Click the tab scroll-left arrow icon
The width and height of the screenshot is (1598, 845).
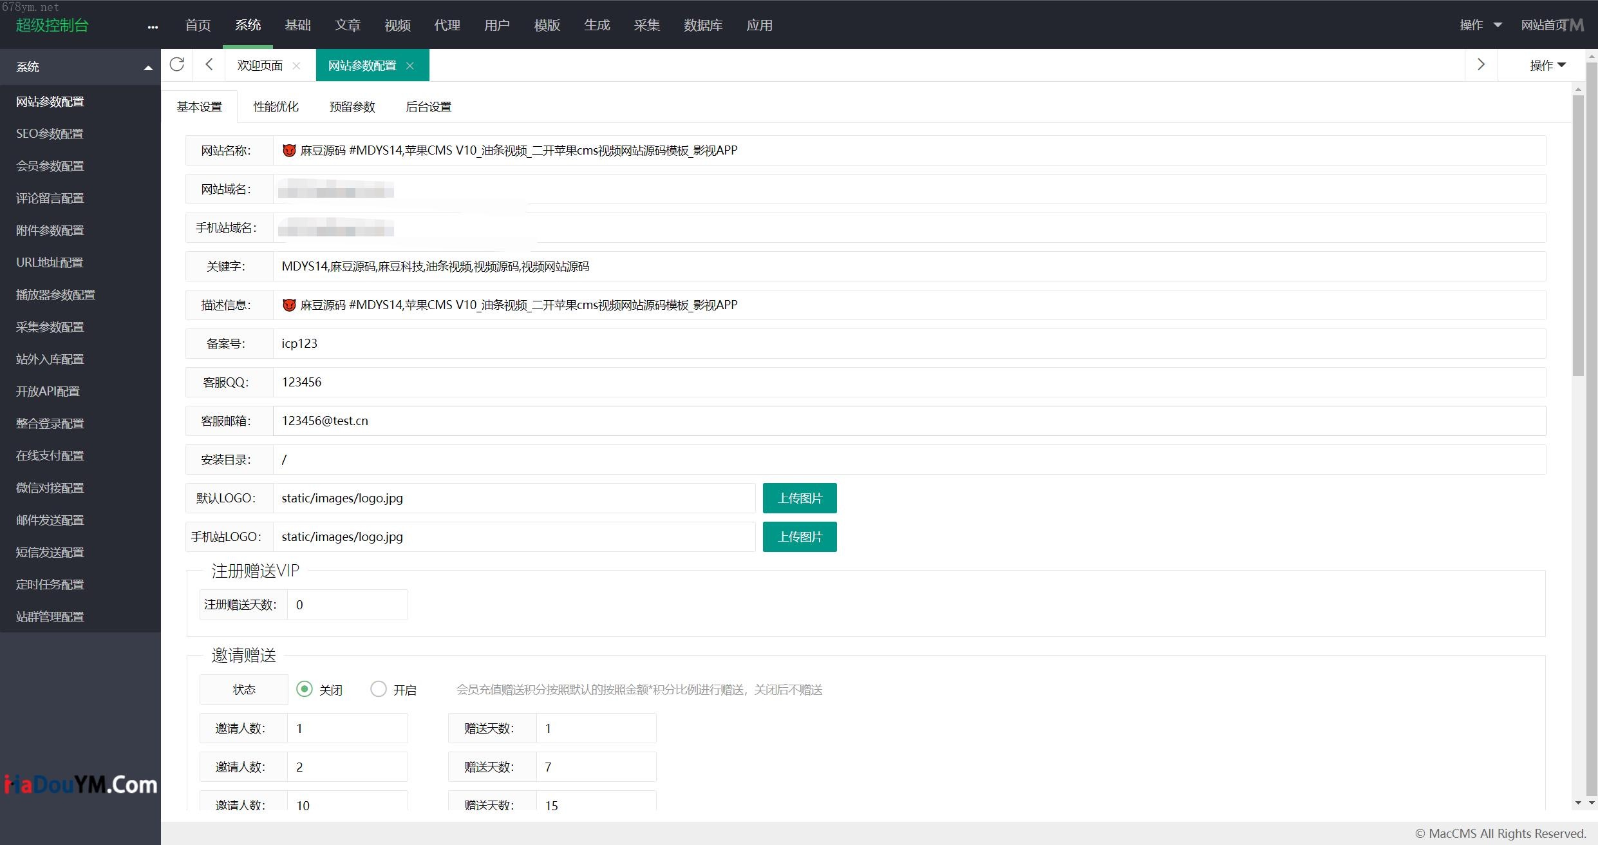point(209,64)
